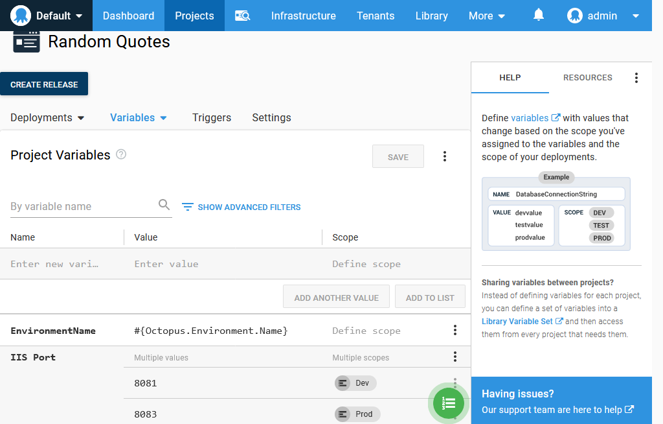
Task: Expand the More navigation dropdown
Action: point(487,16)
